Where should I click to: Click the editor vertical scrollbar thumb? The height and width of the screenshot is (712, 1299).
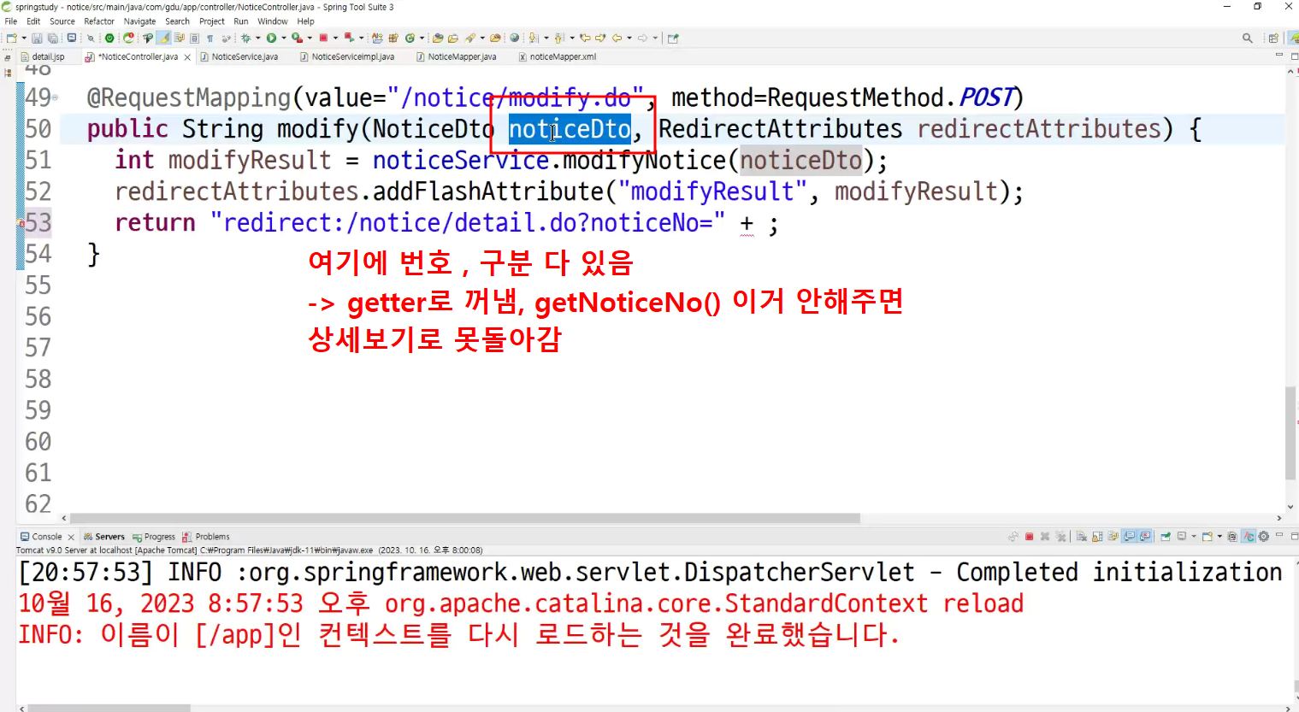click(1290, 433)
